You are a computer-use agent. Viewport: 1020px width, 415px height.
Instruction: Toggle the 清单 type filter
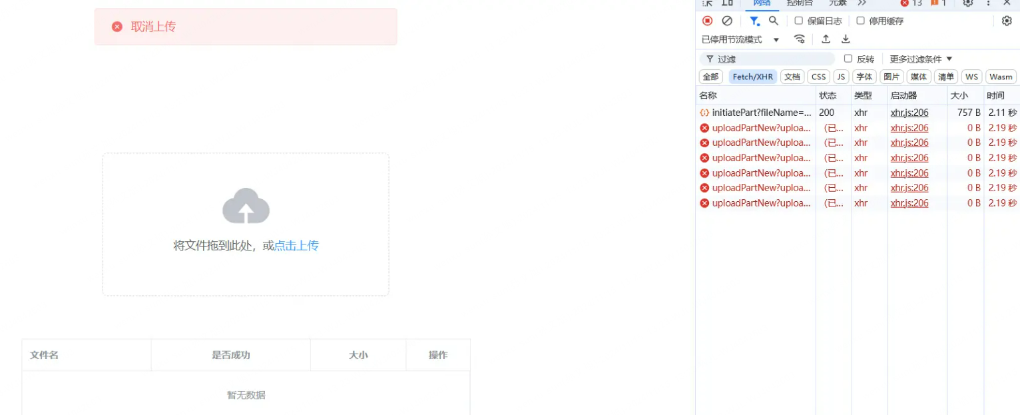(x=946, y=77)
